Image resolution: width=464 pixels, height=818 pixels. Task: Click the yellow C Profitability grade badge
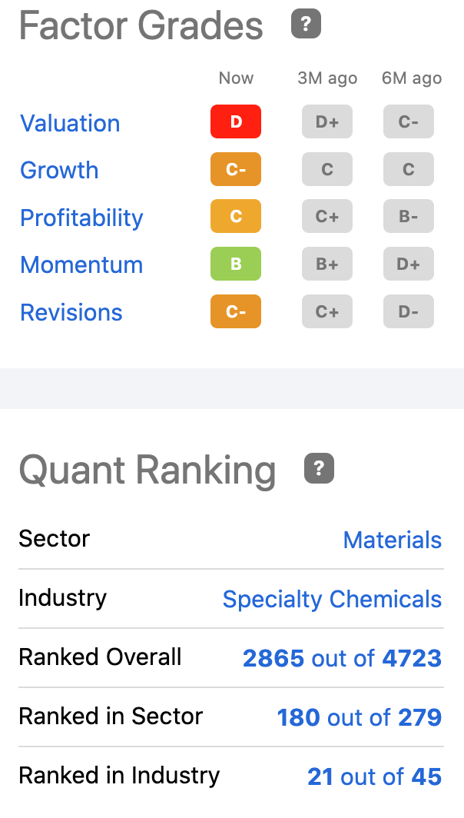(x=235, y=216)
